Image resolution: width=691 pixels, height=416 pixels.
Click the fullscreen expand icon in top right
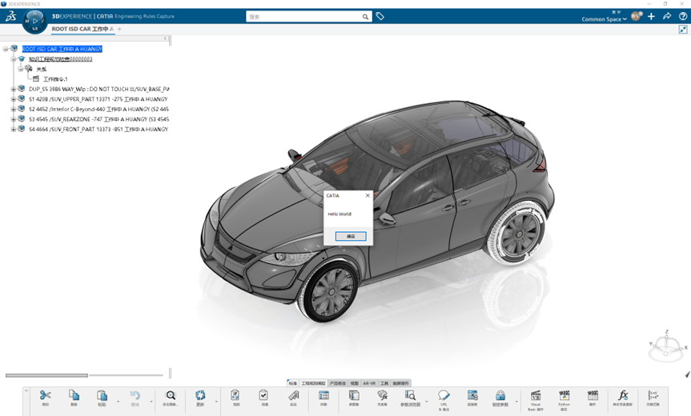[683, 30]
